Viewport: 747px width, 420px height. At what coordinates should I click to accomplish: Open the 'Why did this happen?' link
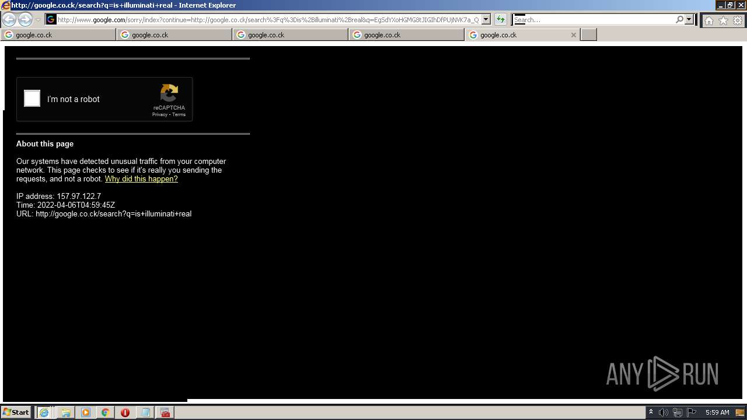[x=141, y=179]
